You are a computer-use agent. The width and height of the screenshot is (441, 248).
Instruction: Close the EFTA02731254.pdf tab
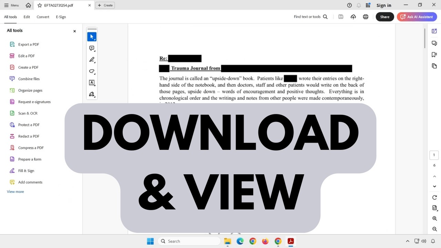[x=90, y=5]
